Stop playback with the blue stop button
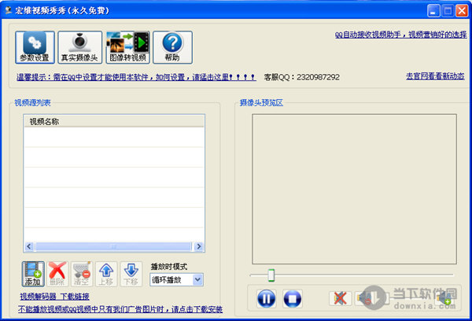 293,299
